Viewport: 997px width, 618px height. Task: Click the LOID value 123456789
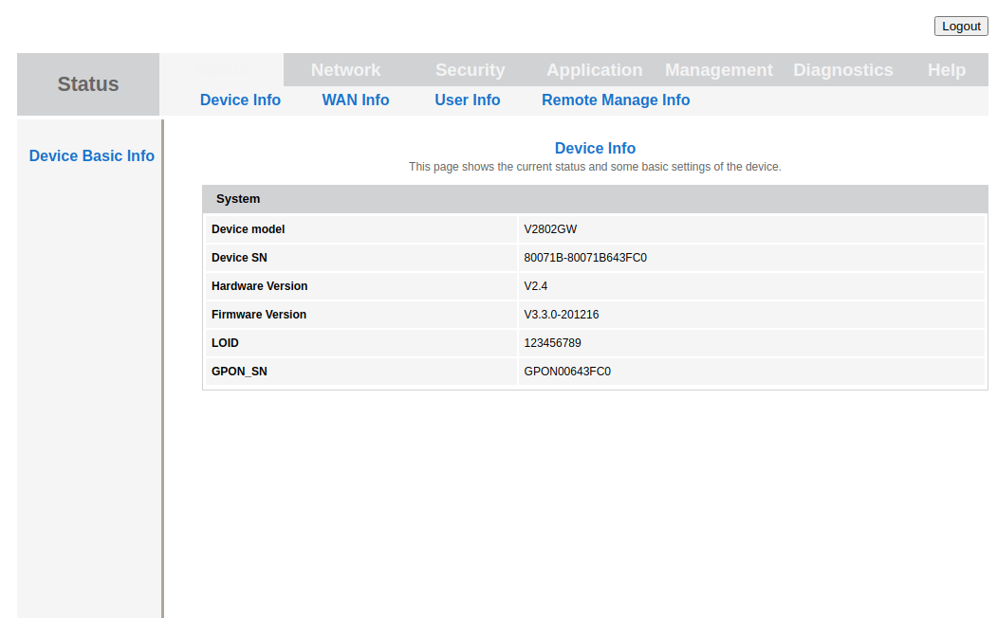(552, 343)
